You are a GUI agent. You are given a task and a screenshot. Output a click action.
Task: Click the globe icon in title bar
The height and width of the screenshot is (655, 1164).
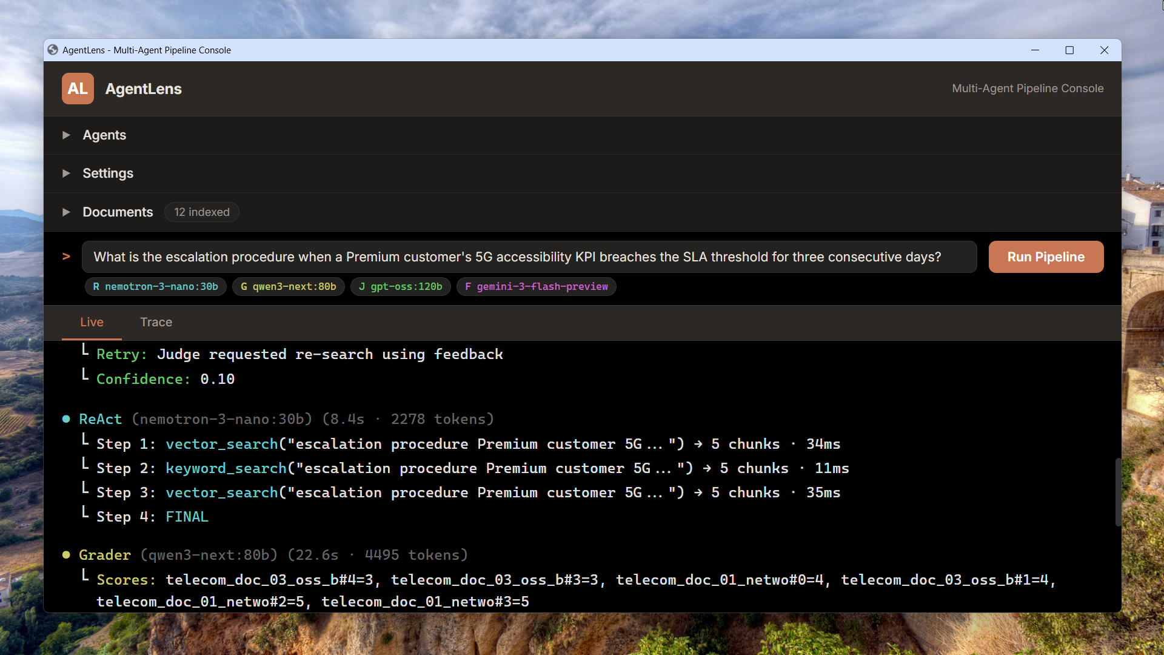pyautogui.click(x=53, y=50)
